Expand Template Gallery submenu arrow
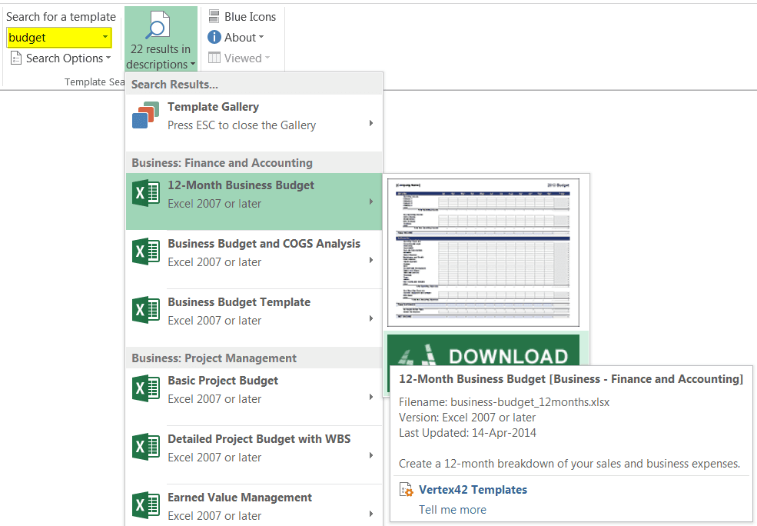 click(x=370, y=123)
